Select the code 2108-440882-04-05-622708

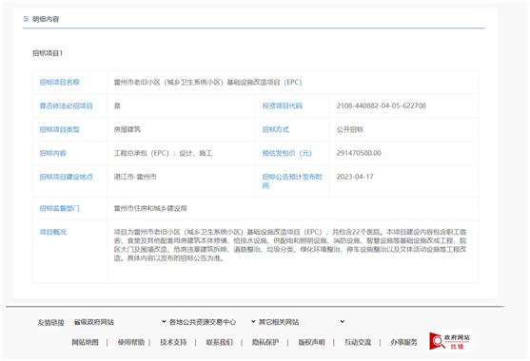tap(381, 106)
